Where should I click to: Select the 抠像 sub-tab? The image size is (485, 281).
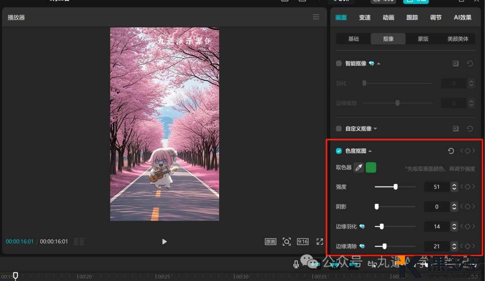[388, 39]
